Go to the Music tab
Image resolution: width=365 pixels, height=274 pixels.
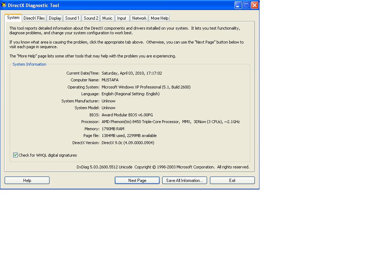pyautogui.click(x=107, y=18)
